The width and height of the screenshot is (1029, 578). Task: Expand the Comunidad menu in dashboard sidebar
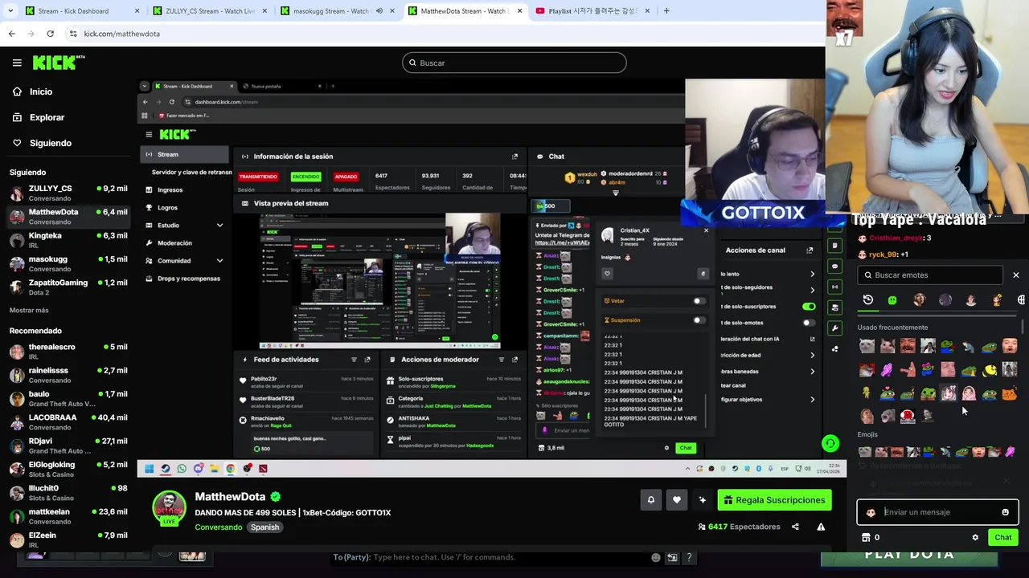(x=219, y=261)
